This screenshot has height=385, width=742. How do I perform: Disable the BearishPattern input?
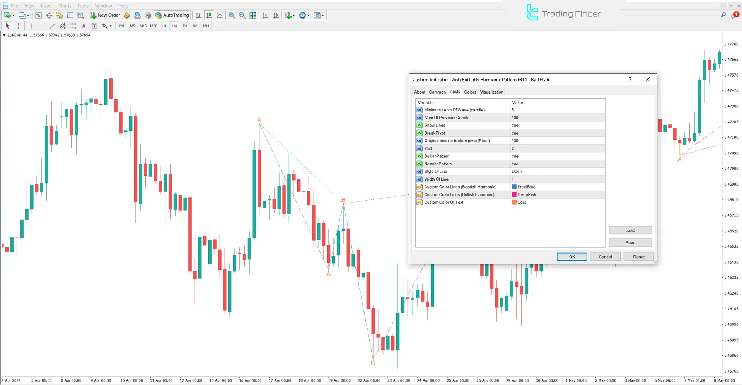557,164
